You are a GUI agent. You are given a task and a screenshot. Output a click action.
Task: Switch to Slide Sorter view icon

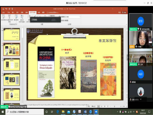[x=102, y=106]
